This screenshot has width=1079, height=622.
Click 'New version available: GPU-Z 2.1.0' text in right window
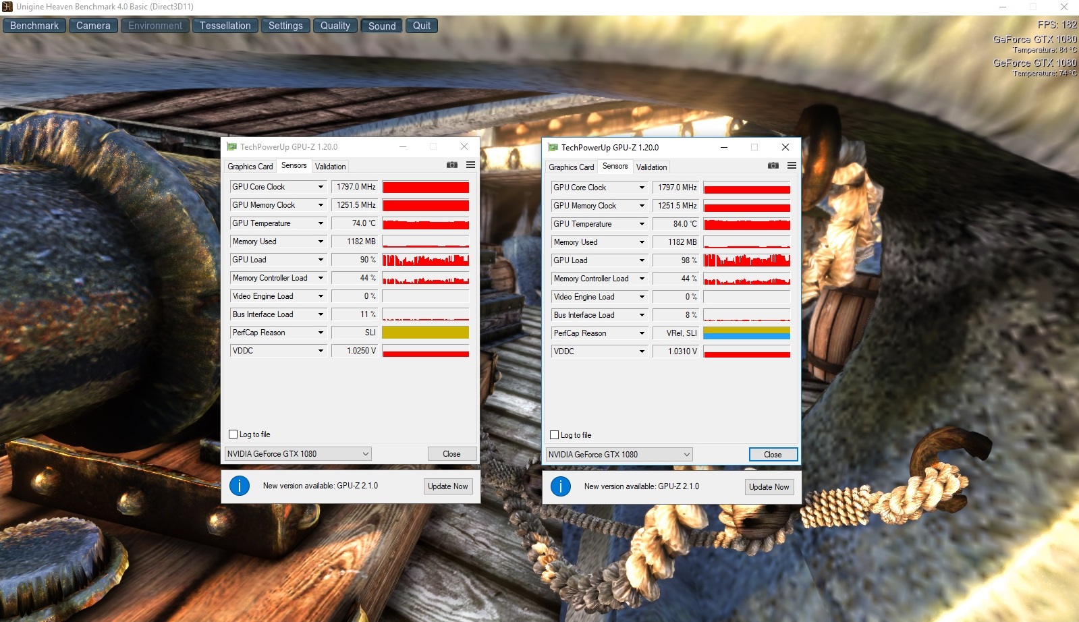(642, 486)
